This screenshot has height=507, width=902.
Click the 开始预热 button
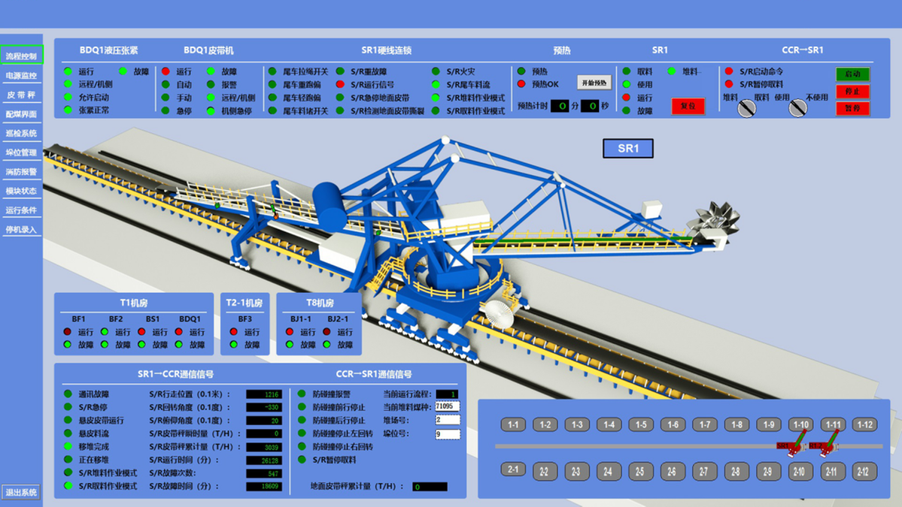pyautogui.click(x=594, y=83)
